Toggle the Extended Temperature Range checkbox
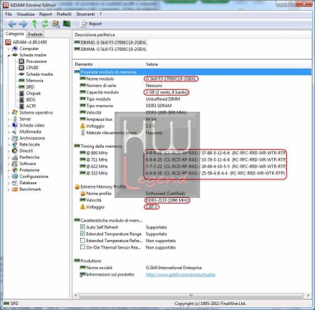This screenshot has width=315, height=310. pyautogui.click(x=82, y=234)
